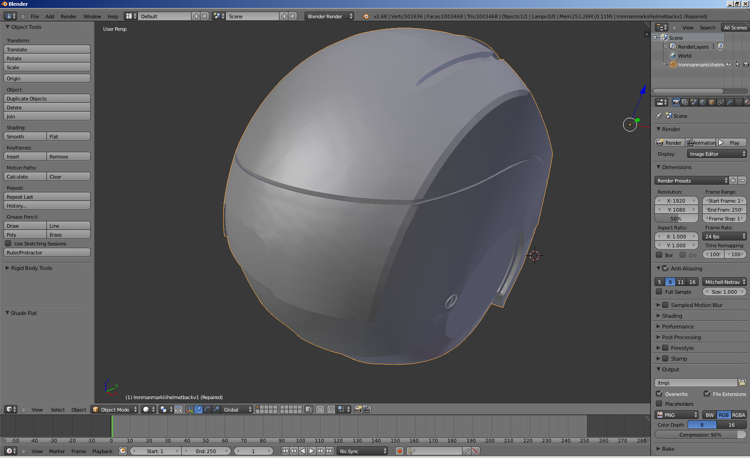750x458 pixels.
Task: Expand the Post Processing panel
Action: (681, 337)
